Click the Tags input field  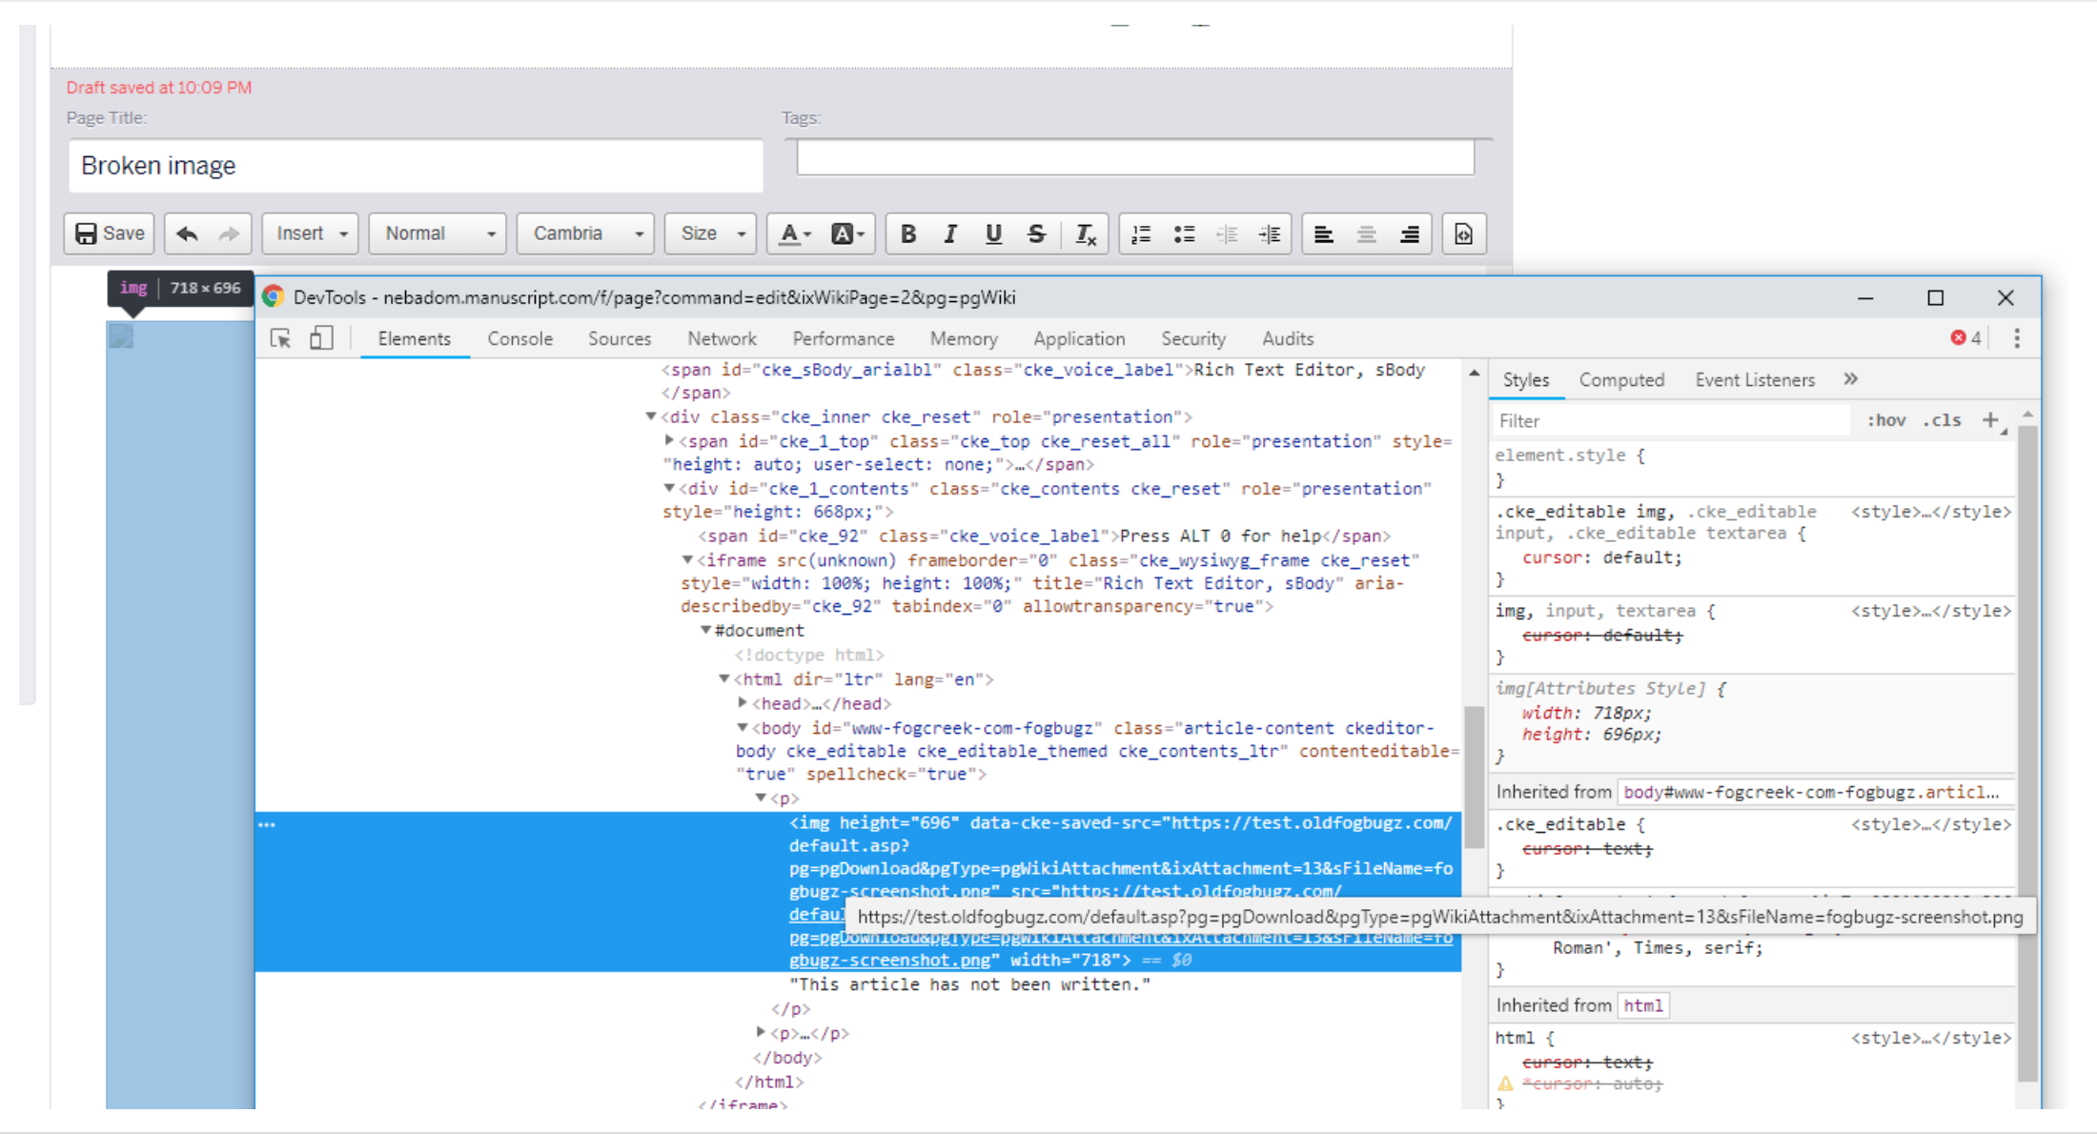point(1134,157)
